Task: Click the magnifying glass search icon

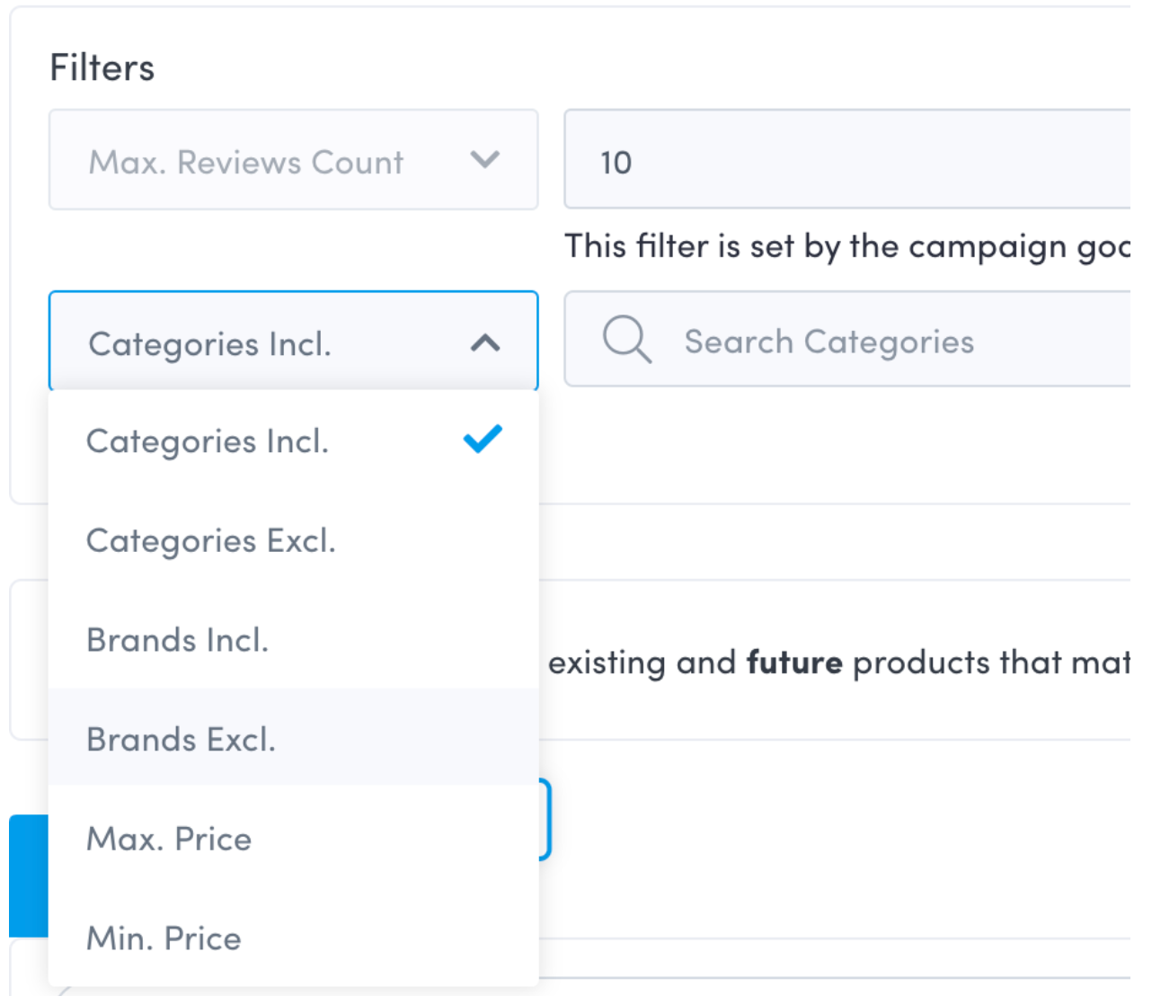Action: click(625, 340)
